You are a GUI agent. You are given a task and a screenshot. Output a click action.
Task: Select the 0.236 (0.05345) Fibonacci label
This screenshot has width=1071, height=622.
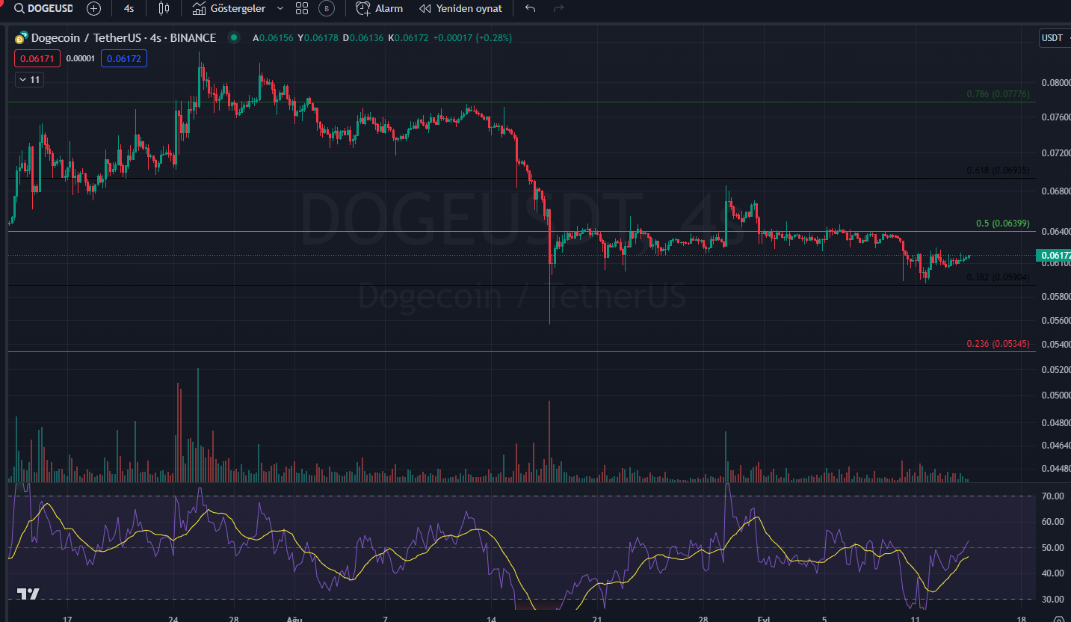pos(997,344)
